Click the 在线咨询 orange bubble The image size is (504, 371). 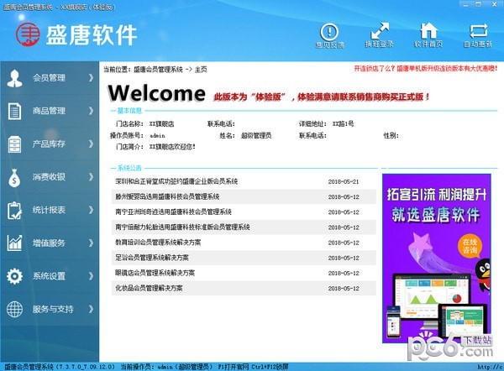coord(470,246)
